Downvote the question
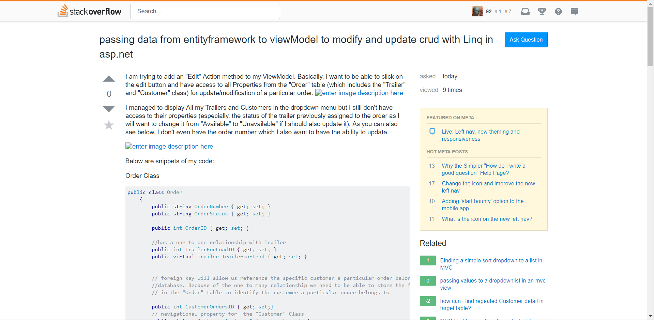654x320 pixels. 108,109
